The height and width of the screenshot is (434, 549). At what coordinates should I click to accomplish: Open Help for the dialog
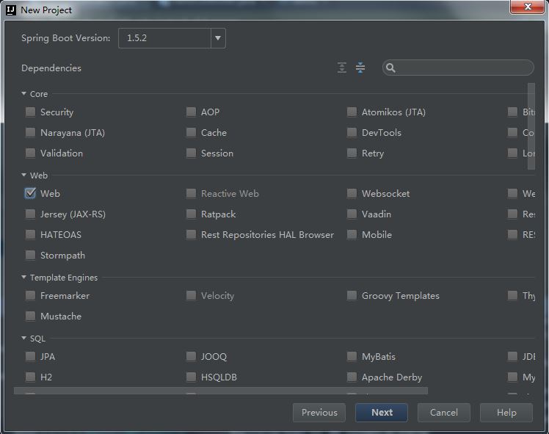click(x=506, y=412)
